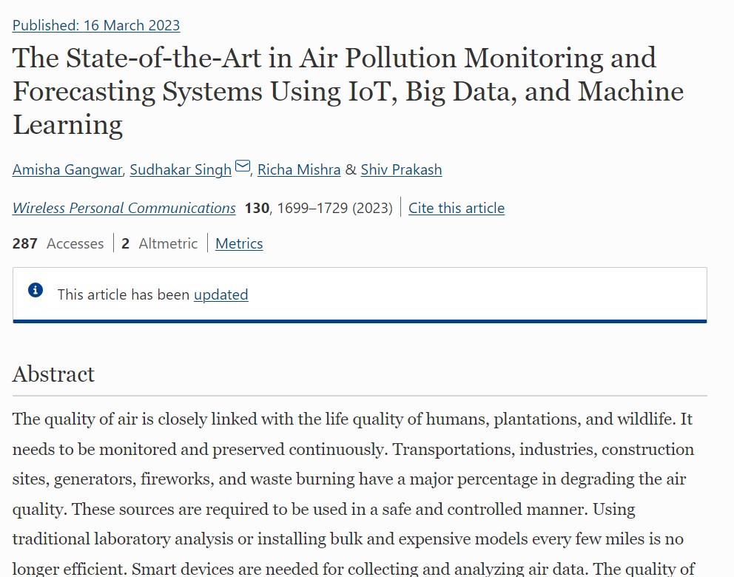Click the bold volume number 130
The width and height of the screenshot is (734, 577).
(x=257, y=208)
